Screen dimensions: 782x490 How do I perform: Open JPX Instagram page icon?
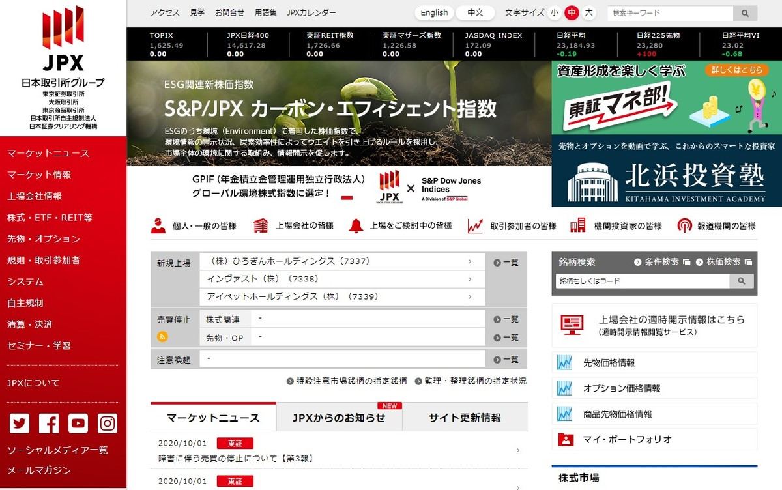point(108,424)
